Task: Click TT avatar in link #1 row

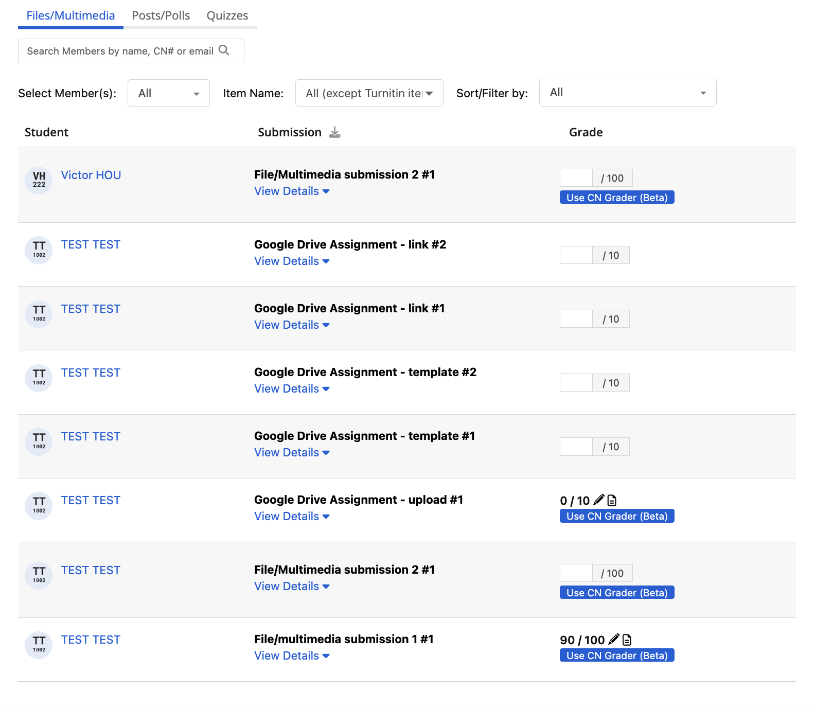Action: 39,314
